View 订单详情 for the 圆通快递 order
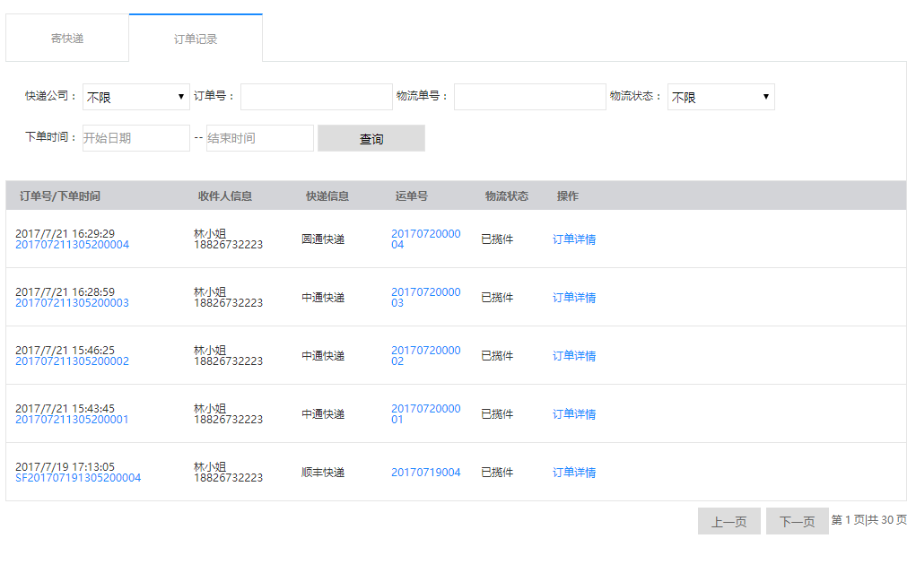Viewport: 916px width, 582px height. point(574,239)
